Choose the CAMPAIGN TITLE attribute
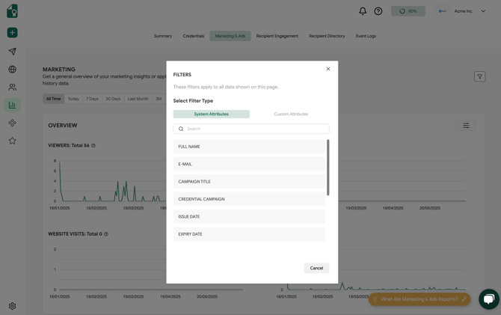The height and width of the screenshot is (315, 501). pos(249,182)
